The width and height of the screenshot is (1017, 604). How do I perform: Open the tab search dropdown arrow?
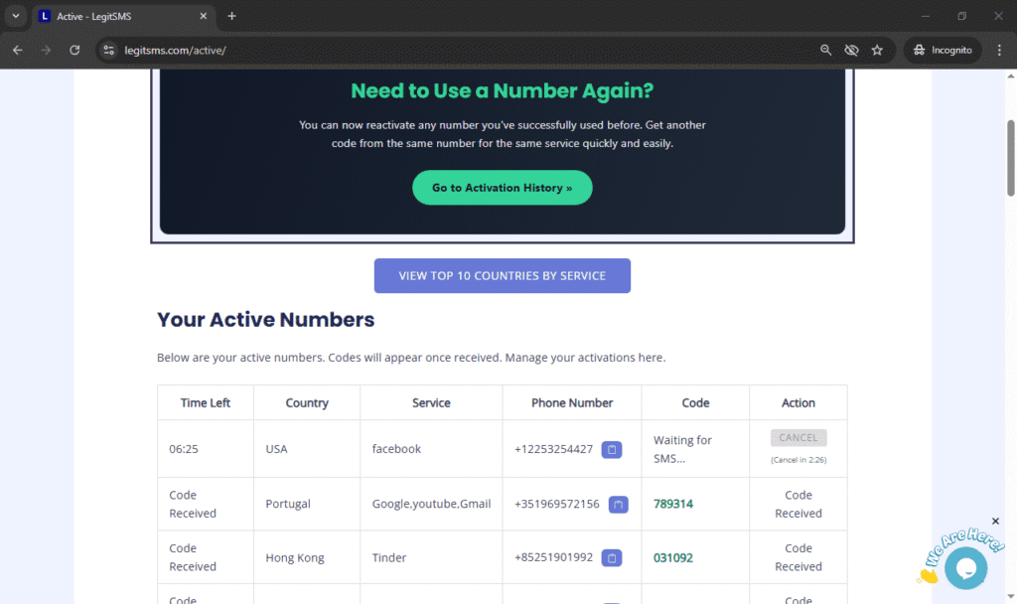coord(15,16)
